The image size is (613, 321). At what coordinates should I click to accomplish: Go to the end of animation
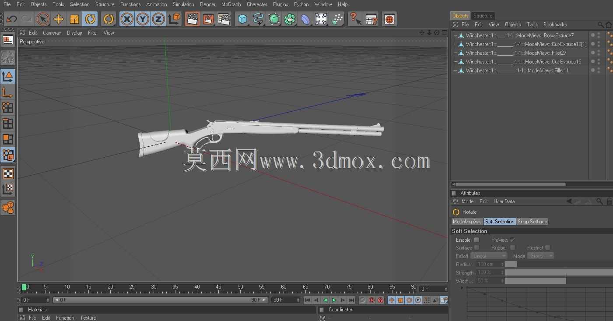coord(351,300)
